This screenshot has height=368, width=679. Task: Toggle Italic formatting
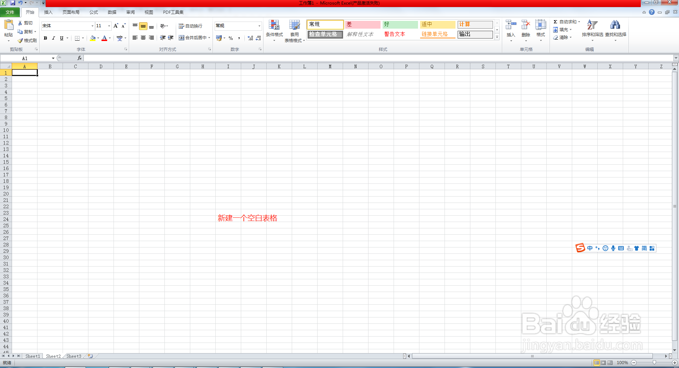pos(53,38)
